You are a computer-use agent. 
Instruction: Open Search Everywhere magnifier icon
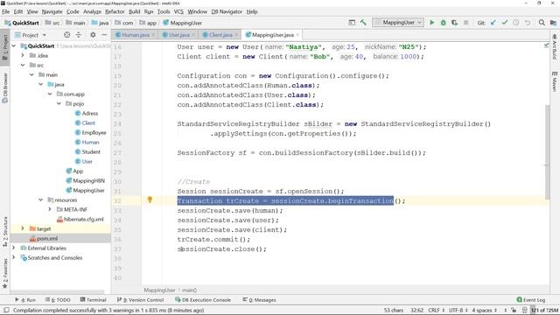(x=542, y=23)
